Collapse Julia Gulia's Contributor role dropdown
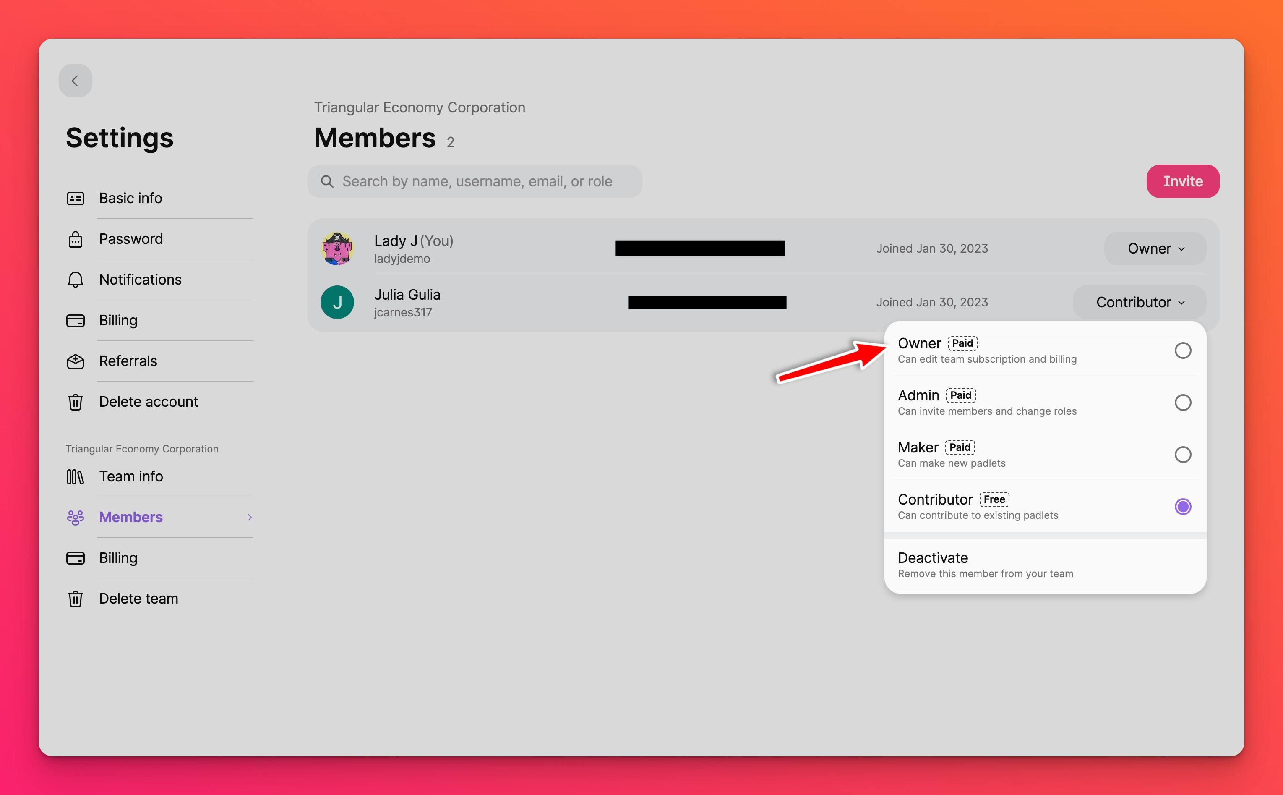This screenshot has height=795, width=1283. point(1139,302)
